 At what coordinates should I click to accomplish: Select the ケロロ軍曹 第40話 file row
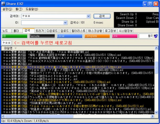coord(78,52)
